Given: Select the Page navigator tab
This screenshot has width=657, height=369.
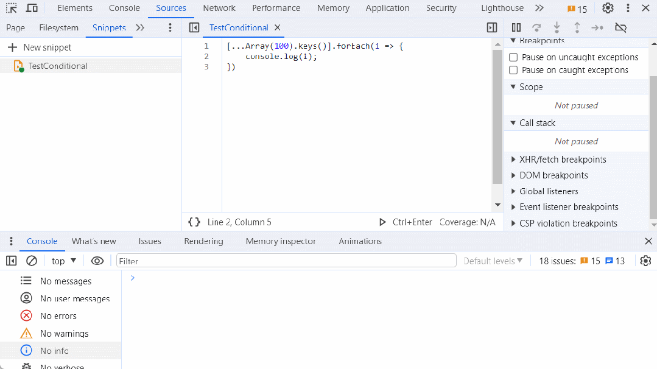Looking at the screenshot, I should pyautogui.click(x=15, y=27).
